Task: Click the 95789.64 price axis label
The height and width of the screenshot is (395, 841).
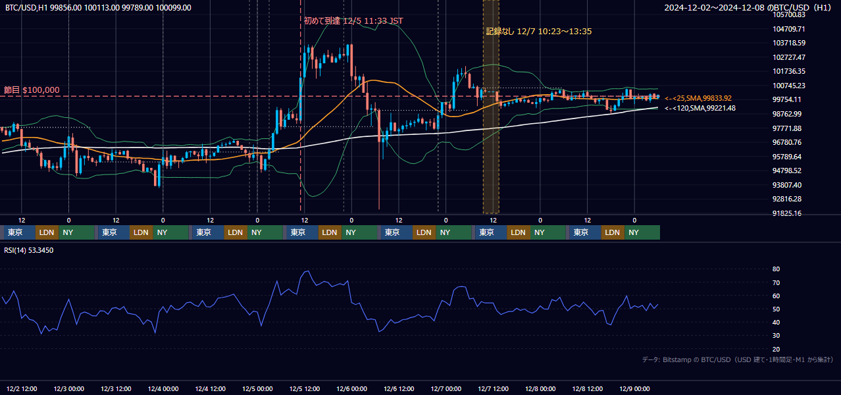Action: [788, 157]
